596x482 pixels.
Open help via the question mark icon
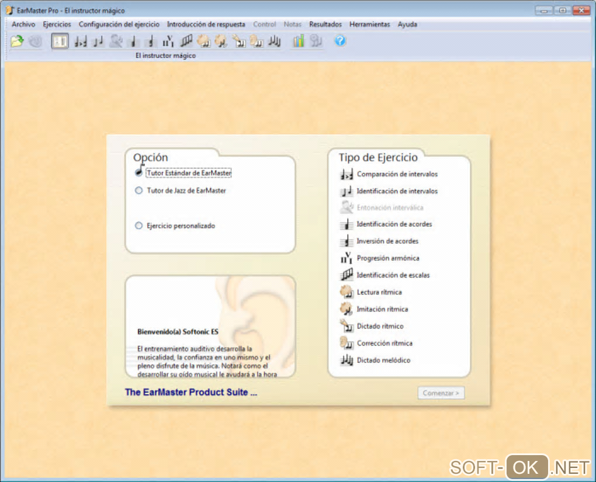340,41
